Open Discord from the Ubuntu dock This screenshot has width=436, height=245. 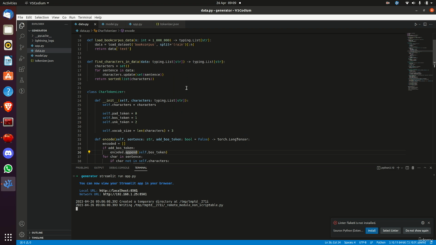[x=8, y=153]
